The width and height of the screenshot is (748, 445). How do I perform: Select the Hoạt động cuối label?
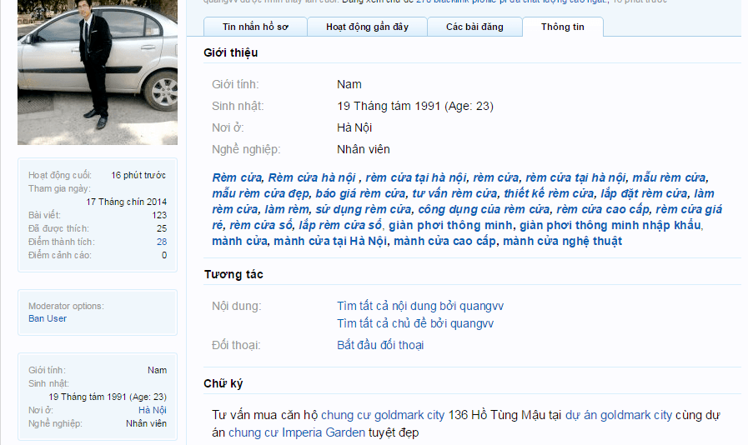pyautogui.click(x=60, y=175)
